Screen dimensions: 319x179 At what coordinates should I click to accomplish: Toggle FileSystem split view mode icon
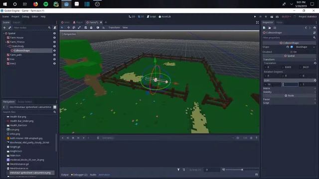[55, 107]
